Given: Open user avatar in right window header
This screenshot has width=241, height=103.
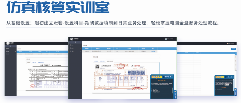Looking at the screenshot, I should (x=227, y=44).
